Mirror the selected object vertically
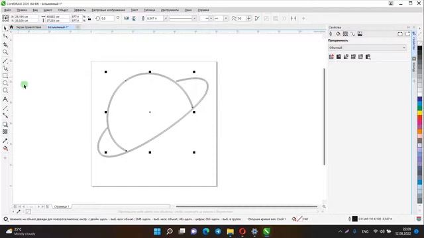This screenshot has width=424, height=238. coord(134,19)
